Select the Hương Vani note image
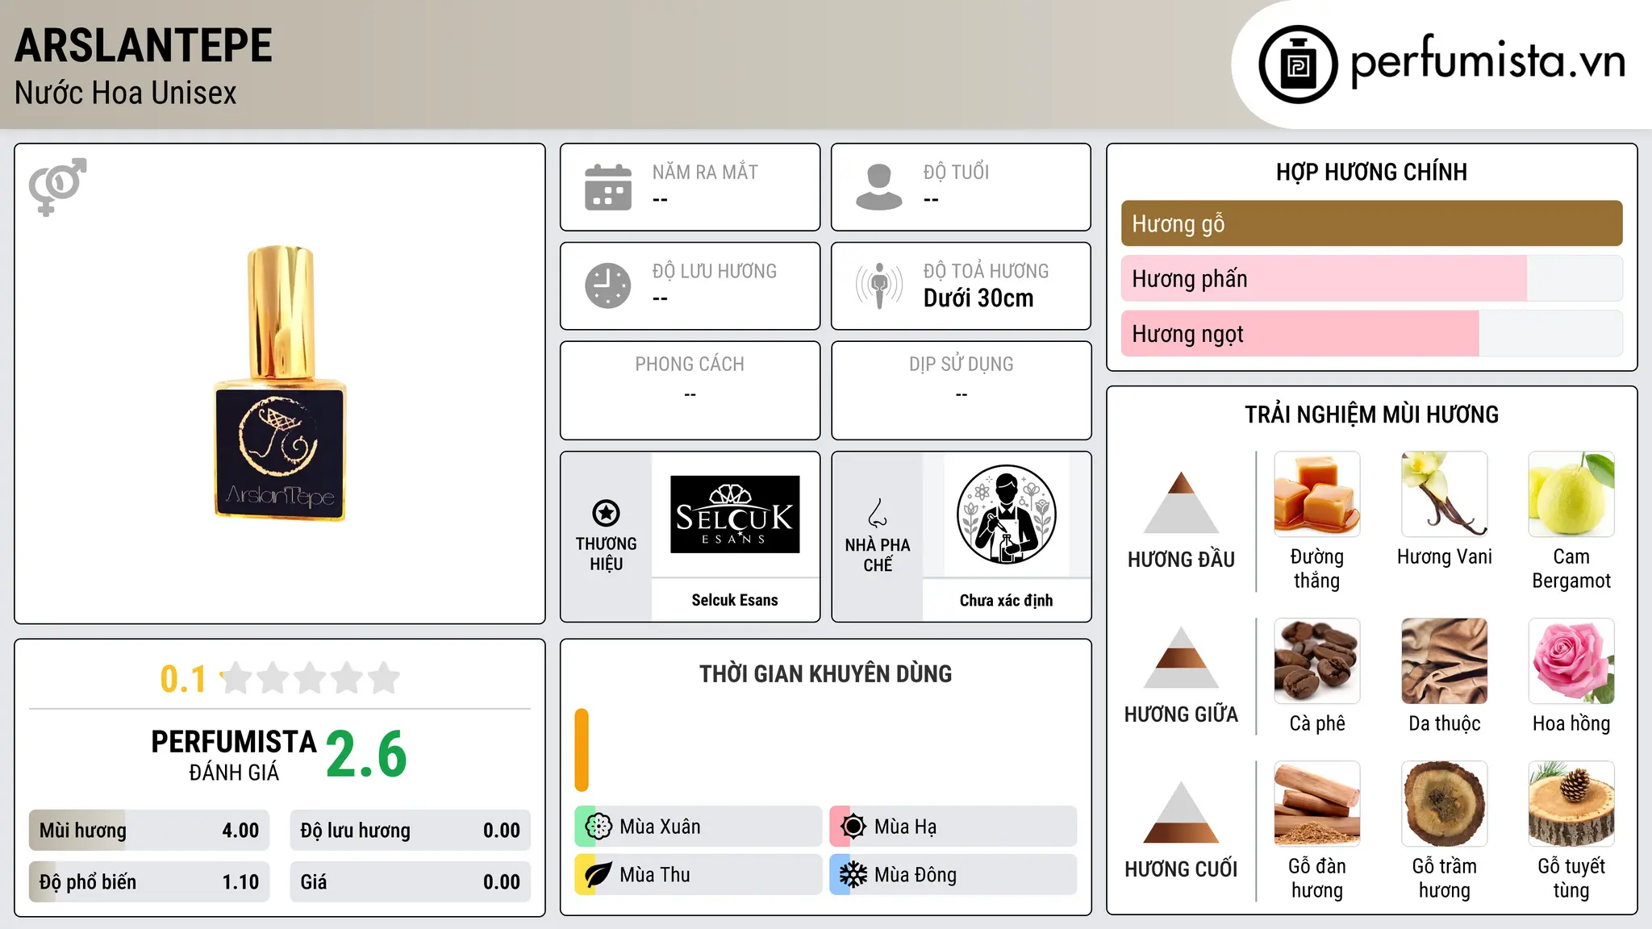 (1445, 494)
